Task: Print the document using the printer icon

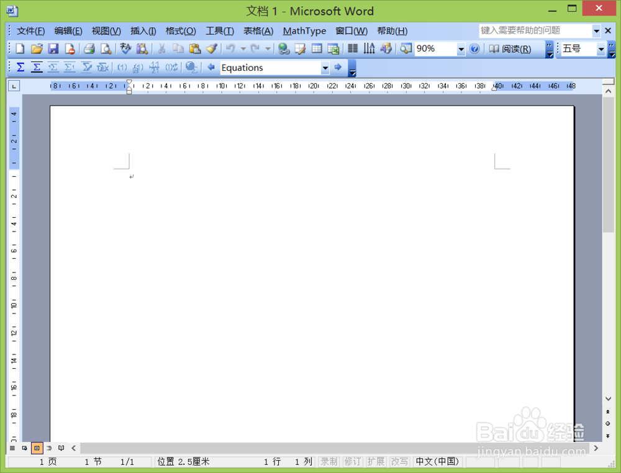Action: [x=89, y=48]
